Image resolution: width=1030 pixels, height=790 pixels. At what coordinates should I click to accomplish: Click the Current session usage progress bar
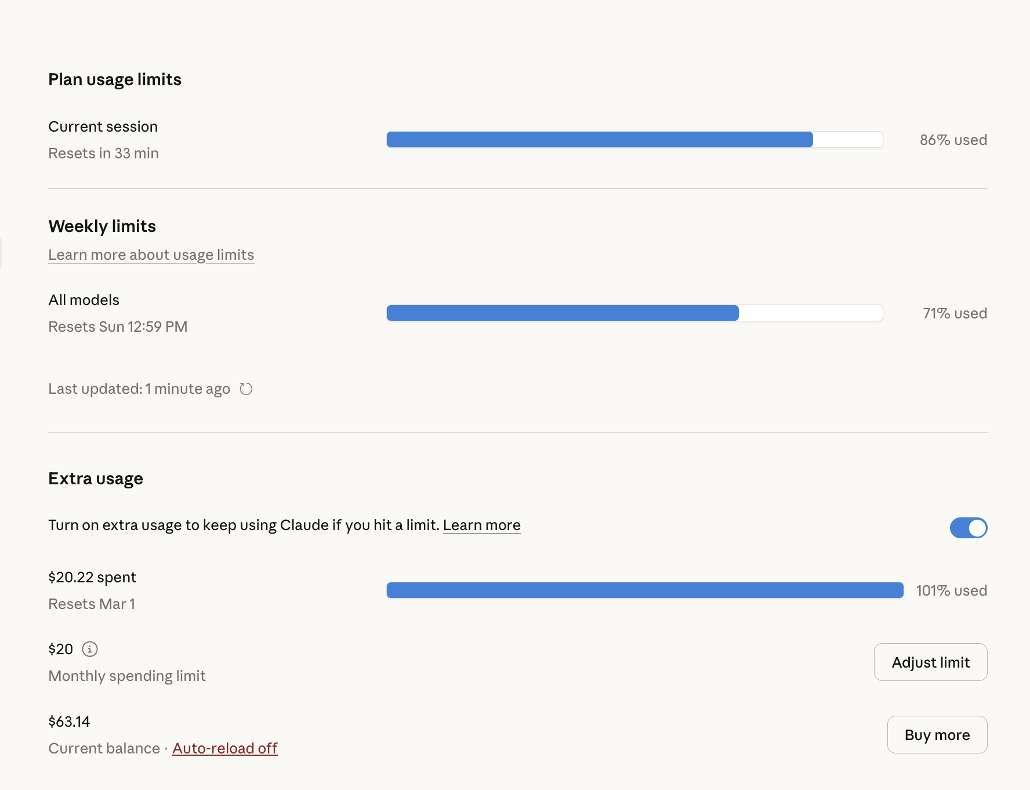[x=634, y=140]
